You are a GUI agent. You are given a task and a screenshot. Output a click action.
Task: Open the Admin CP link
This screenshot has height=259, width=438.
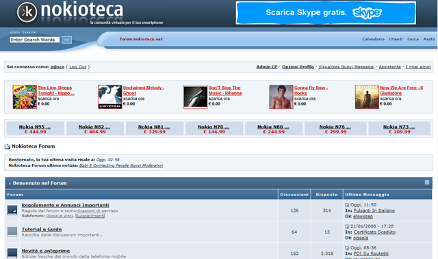[267, 67]
